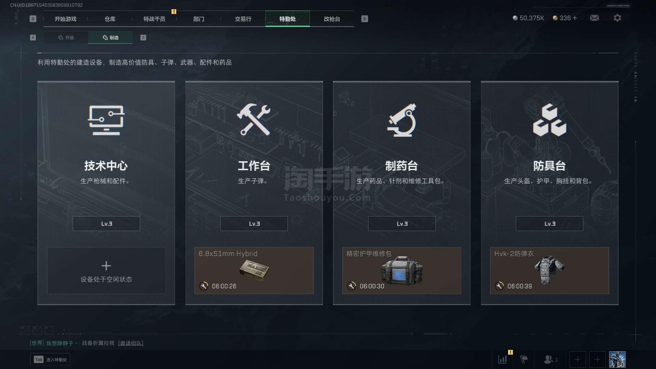Image resolution: width=656 pixels, height=369 pixels.
Task: Click the 制药台 microscope icon
Action: [x=401, y=120]
